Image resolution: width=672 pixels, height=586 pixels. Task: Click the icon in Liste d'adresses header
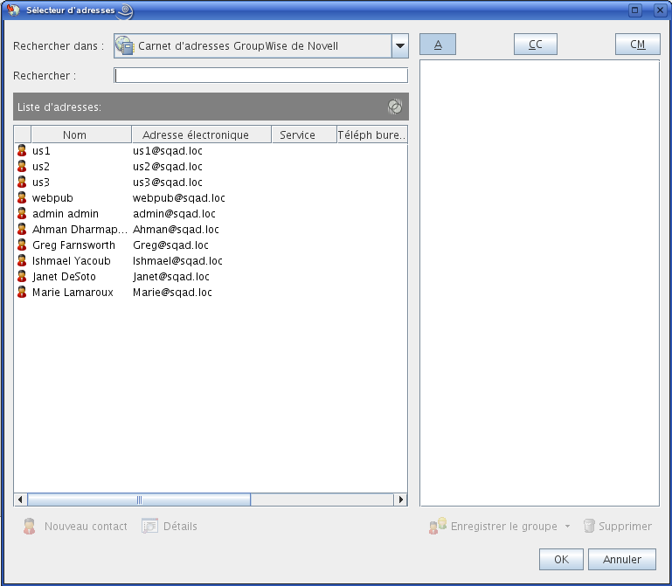395,107
